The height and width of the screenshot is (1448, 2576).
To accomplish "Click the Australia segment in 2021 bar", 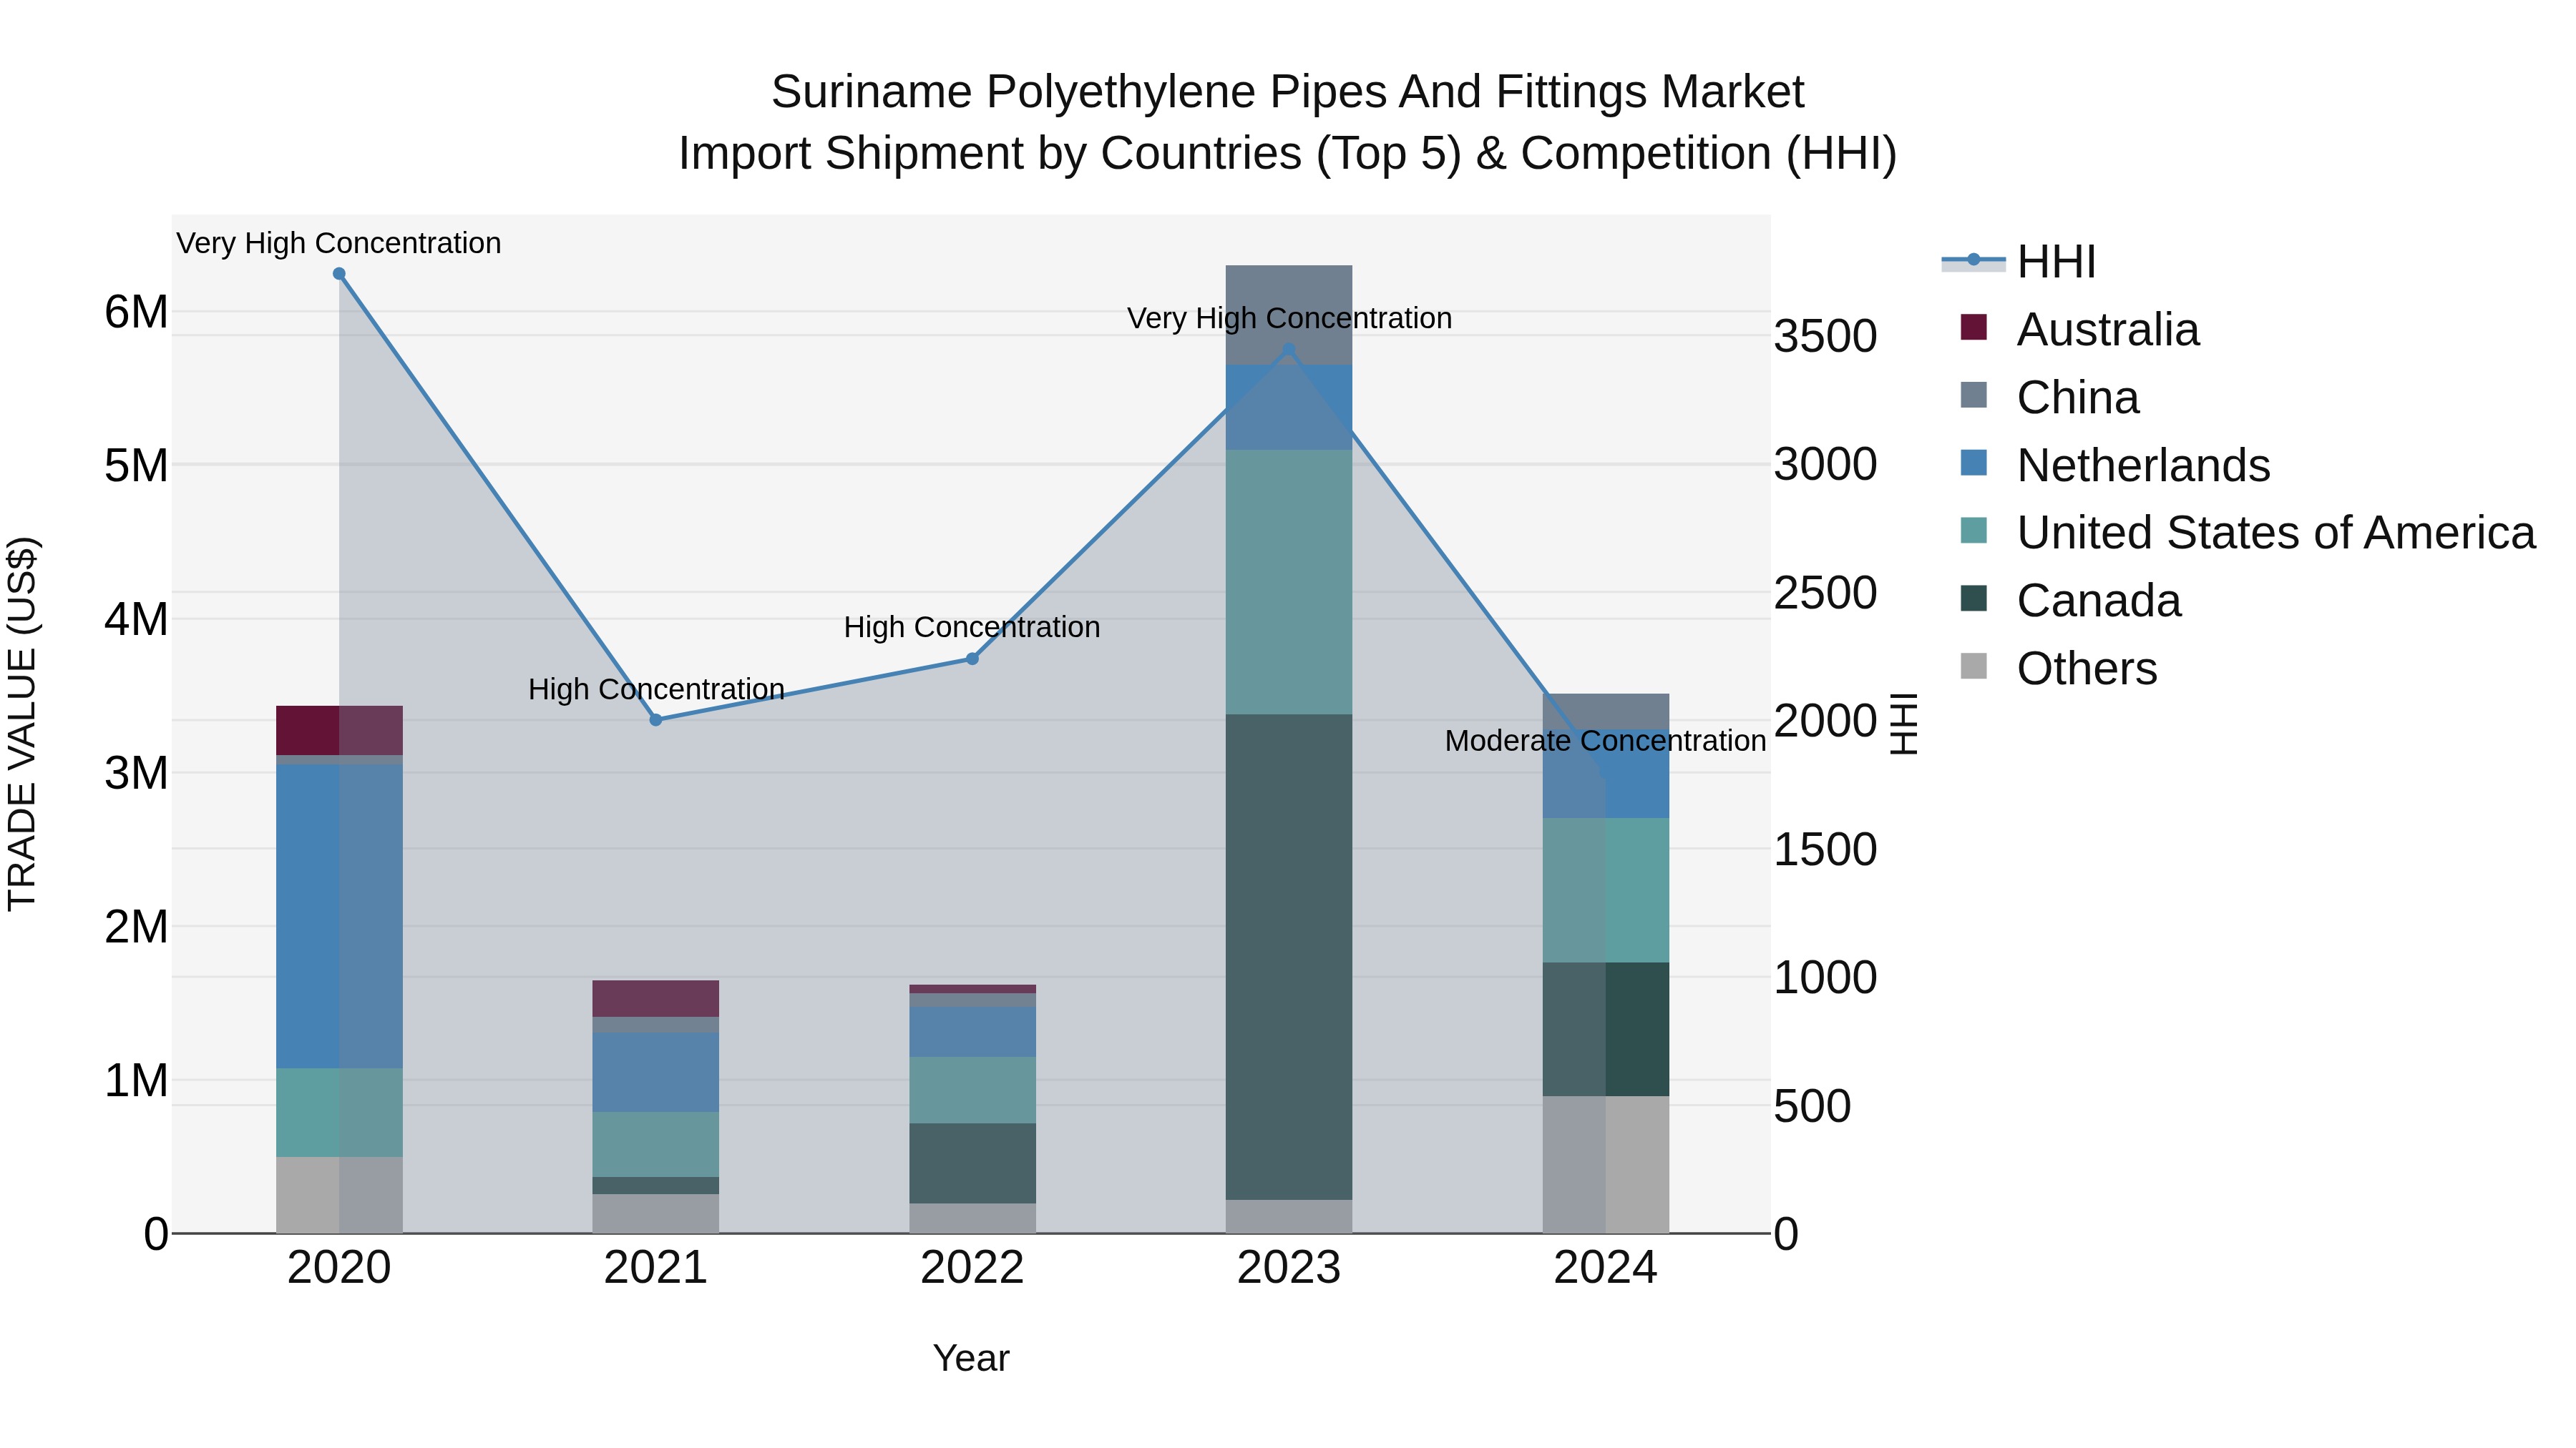I will coord(656,998).
